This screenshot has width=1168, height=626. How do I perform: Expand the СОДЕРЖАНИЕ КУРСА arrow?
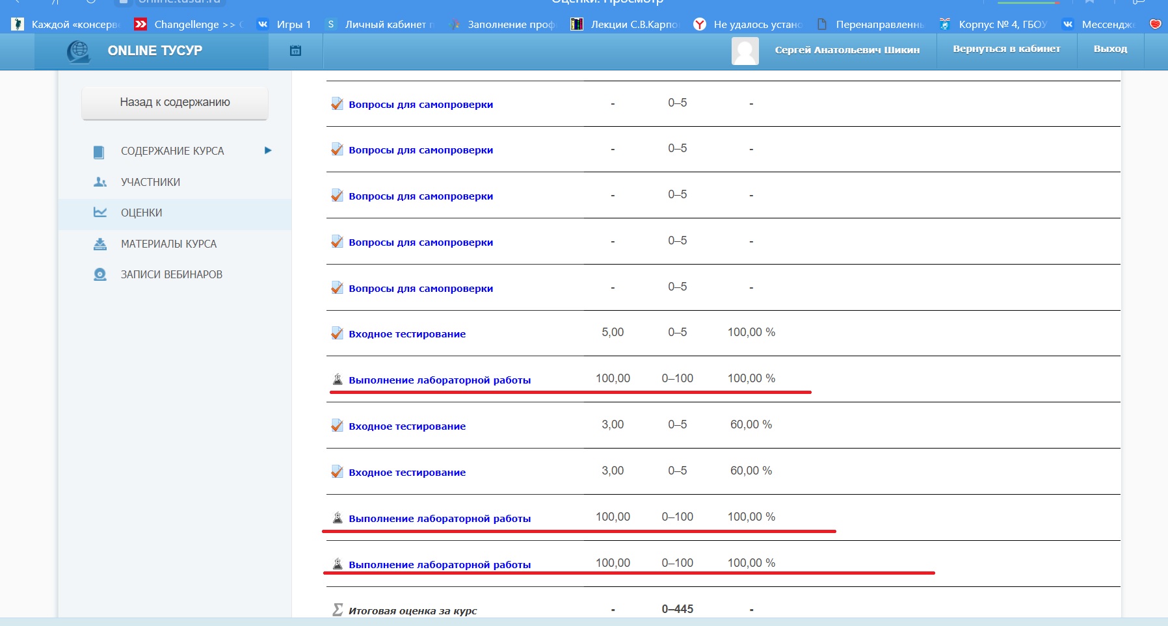tap(268, 151)
